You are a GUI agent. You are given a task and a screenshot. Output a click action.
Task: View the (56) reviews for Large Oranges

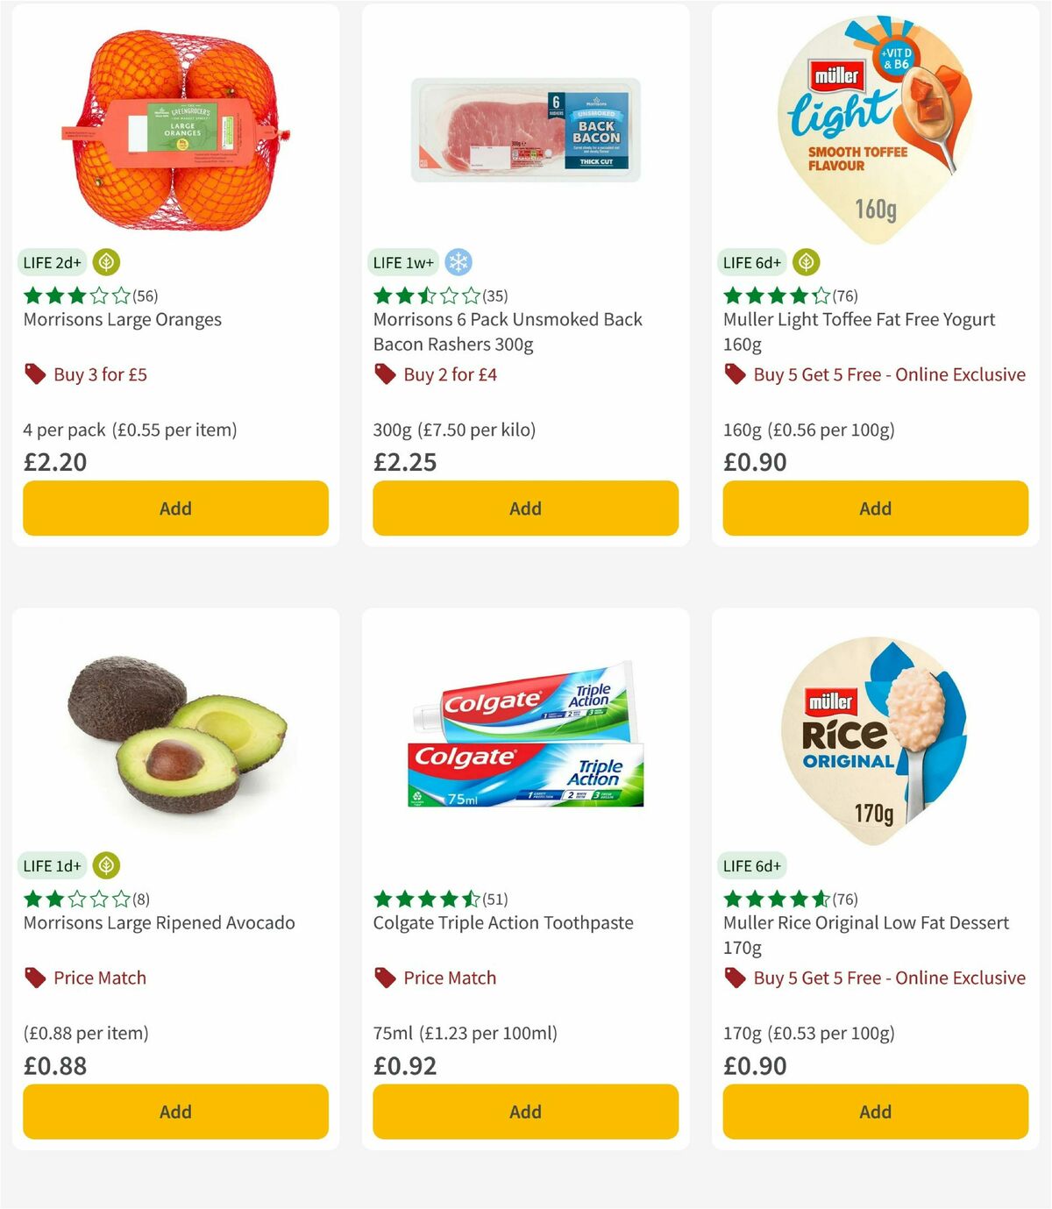coord(144,295)
